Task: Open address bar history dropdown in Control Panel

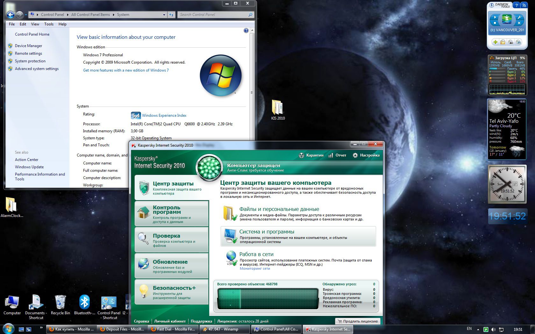Action: point(164,15)
